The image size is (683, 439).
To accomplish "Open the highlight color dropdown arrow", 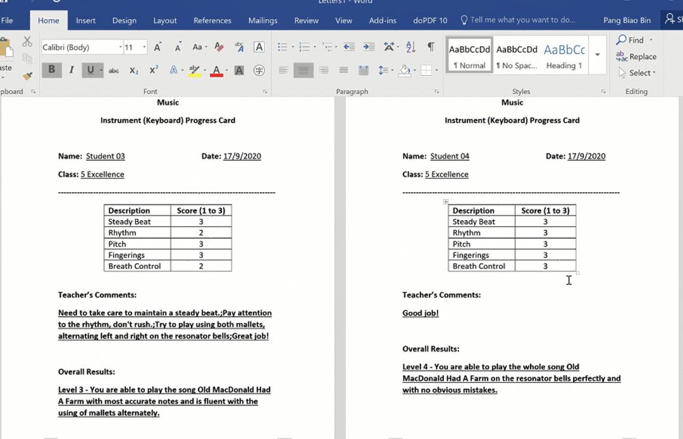I will [x=205, y=70].
